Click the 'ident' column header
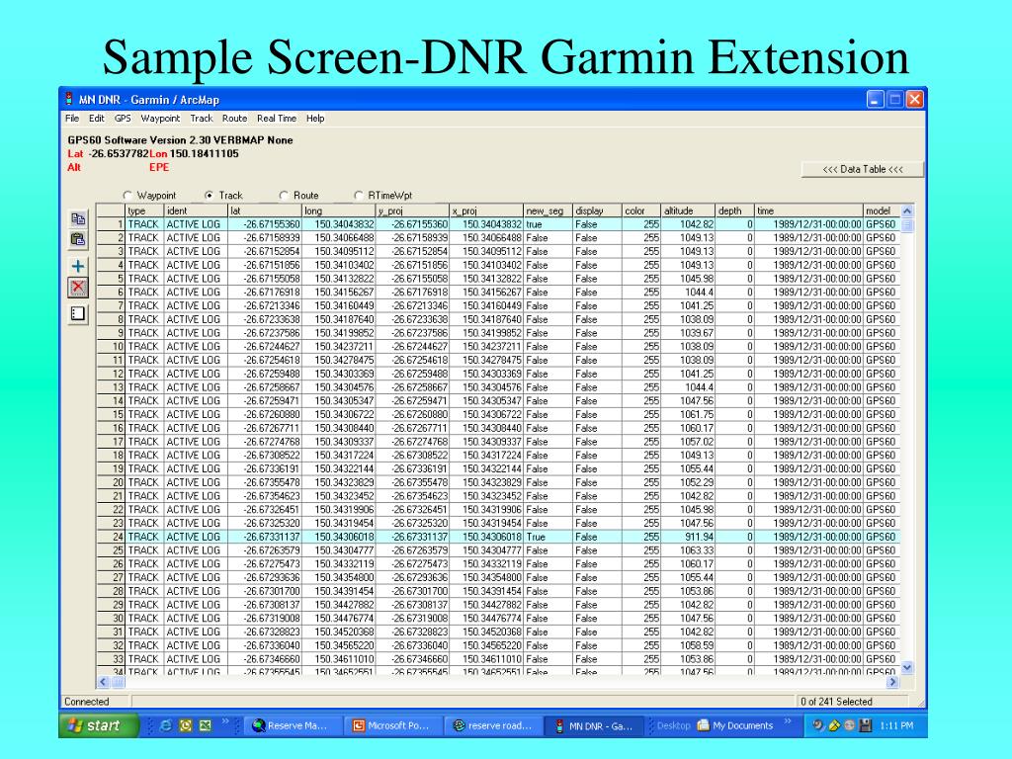This screenshot has height=759, width=1012. [196, 211]
